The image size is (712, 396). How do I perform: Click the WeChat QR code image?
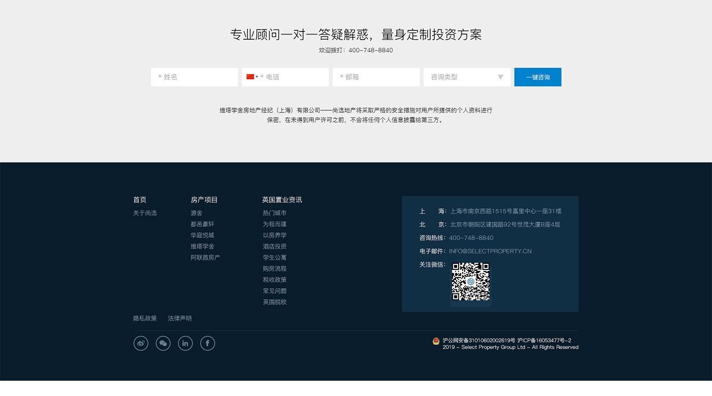(470, 282)
